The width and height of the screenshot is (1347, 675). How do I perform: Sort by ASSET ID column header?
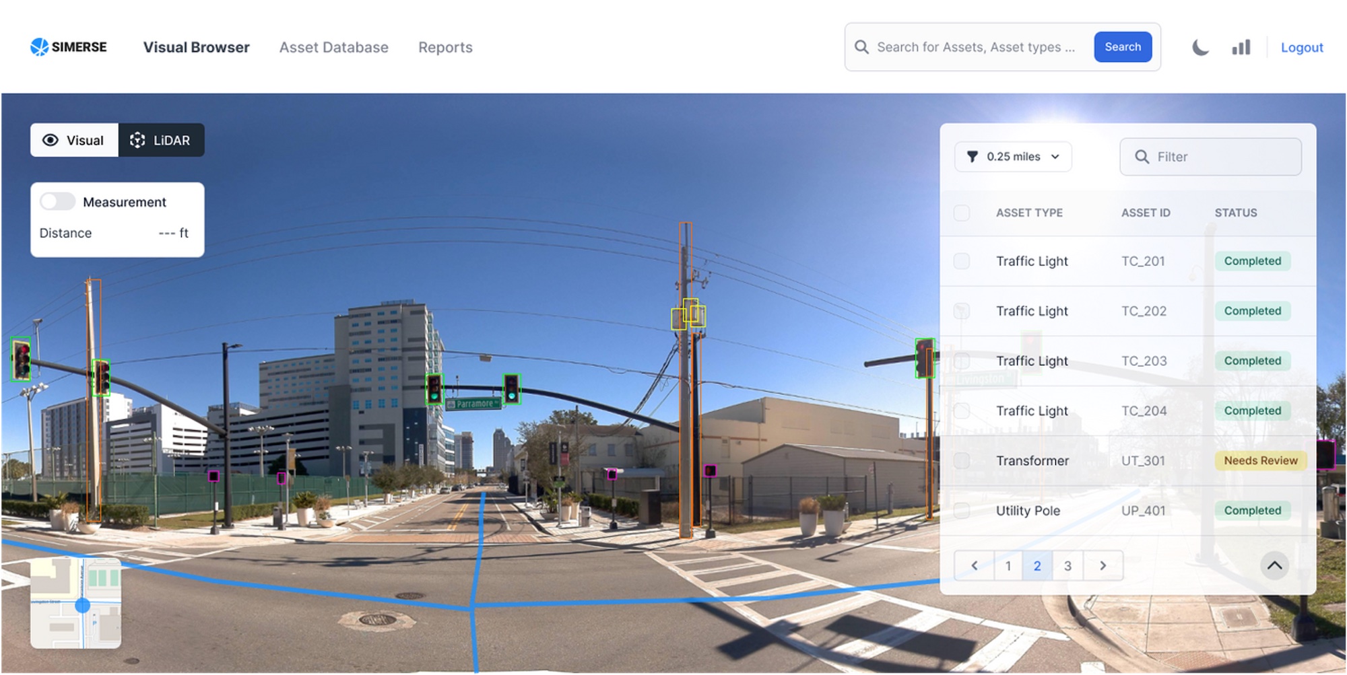pyautogui.click(x=1146, y=213)
